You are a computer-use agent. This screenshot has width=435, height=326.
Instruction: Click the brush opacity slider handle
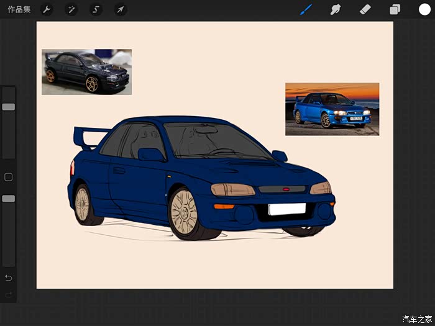(x=9, y=199)
